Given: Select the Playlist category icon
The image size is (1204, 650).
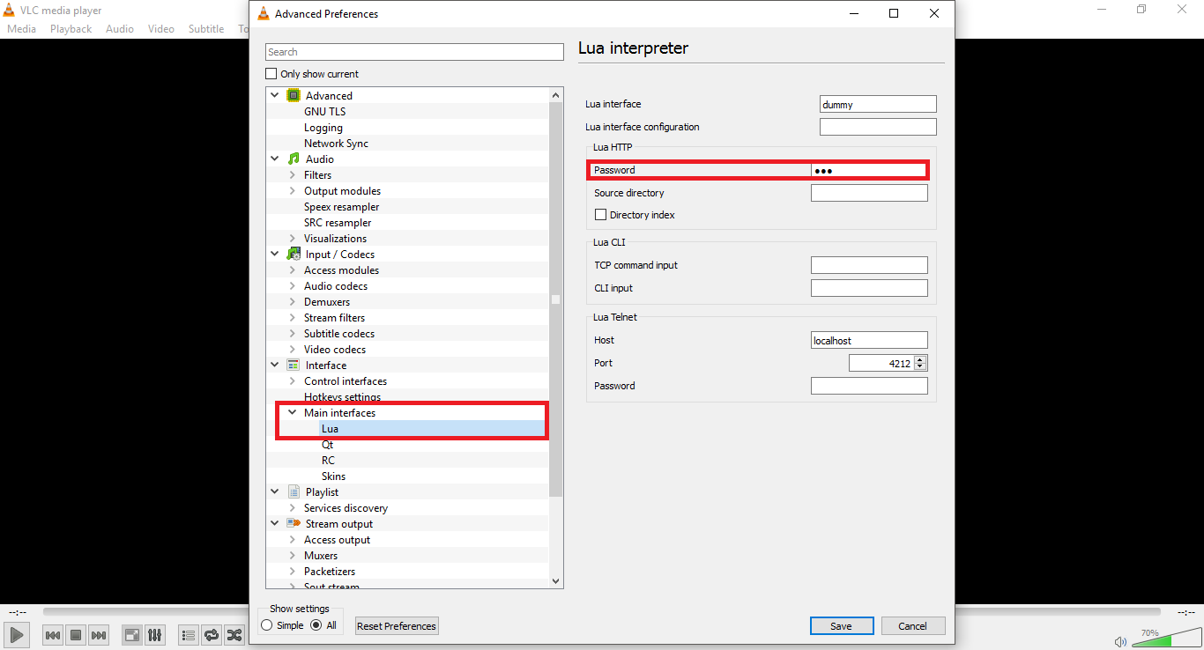Looking at the screenshot, I should (x=294, y=491).
